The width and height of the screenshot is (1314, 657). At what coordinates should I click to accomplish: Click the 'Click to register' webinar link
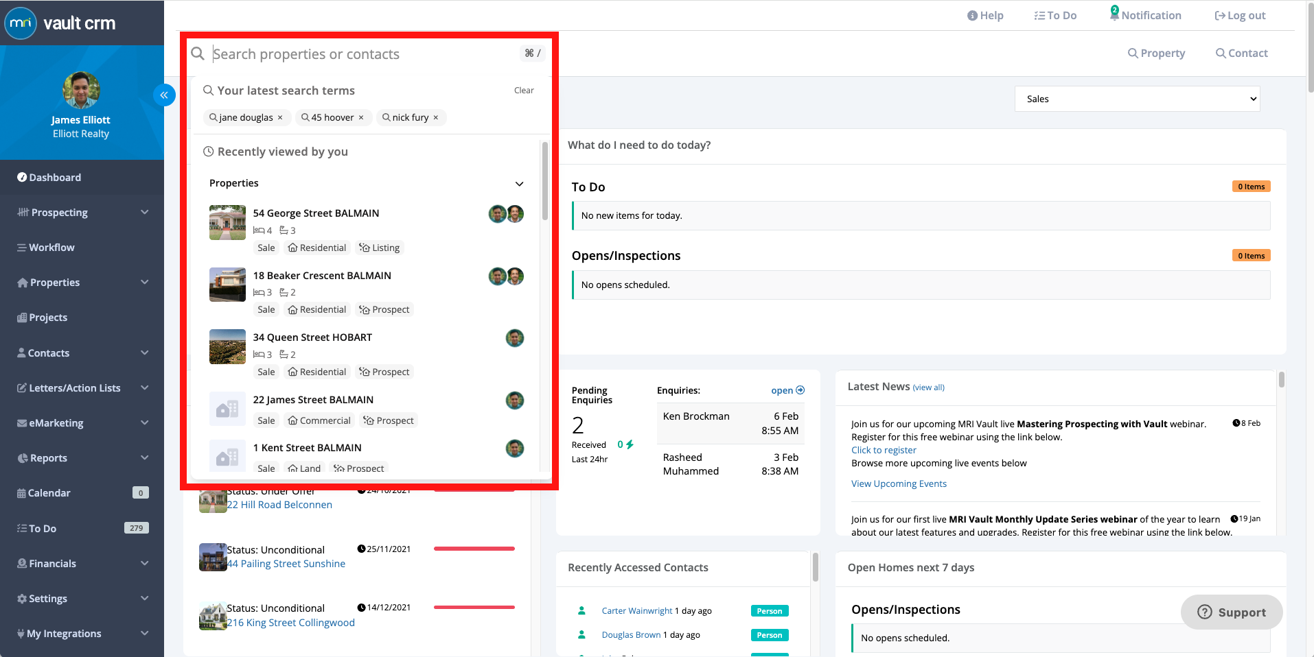pyautogui.click(x=884, y=450)
